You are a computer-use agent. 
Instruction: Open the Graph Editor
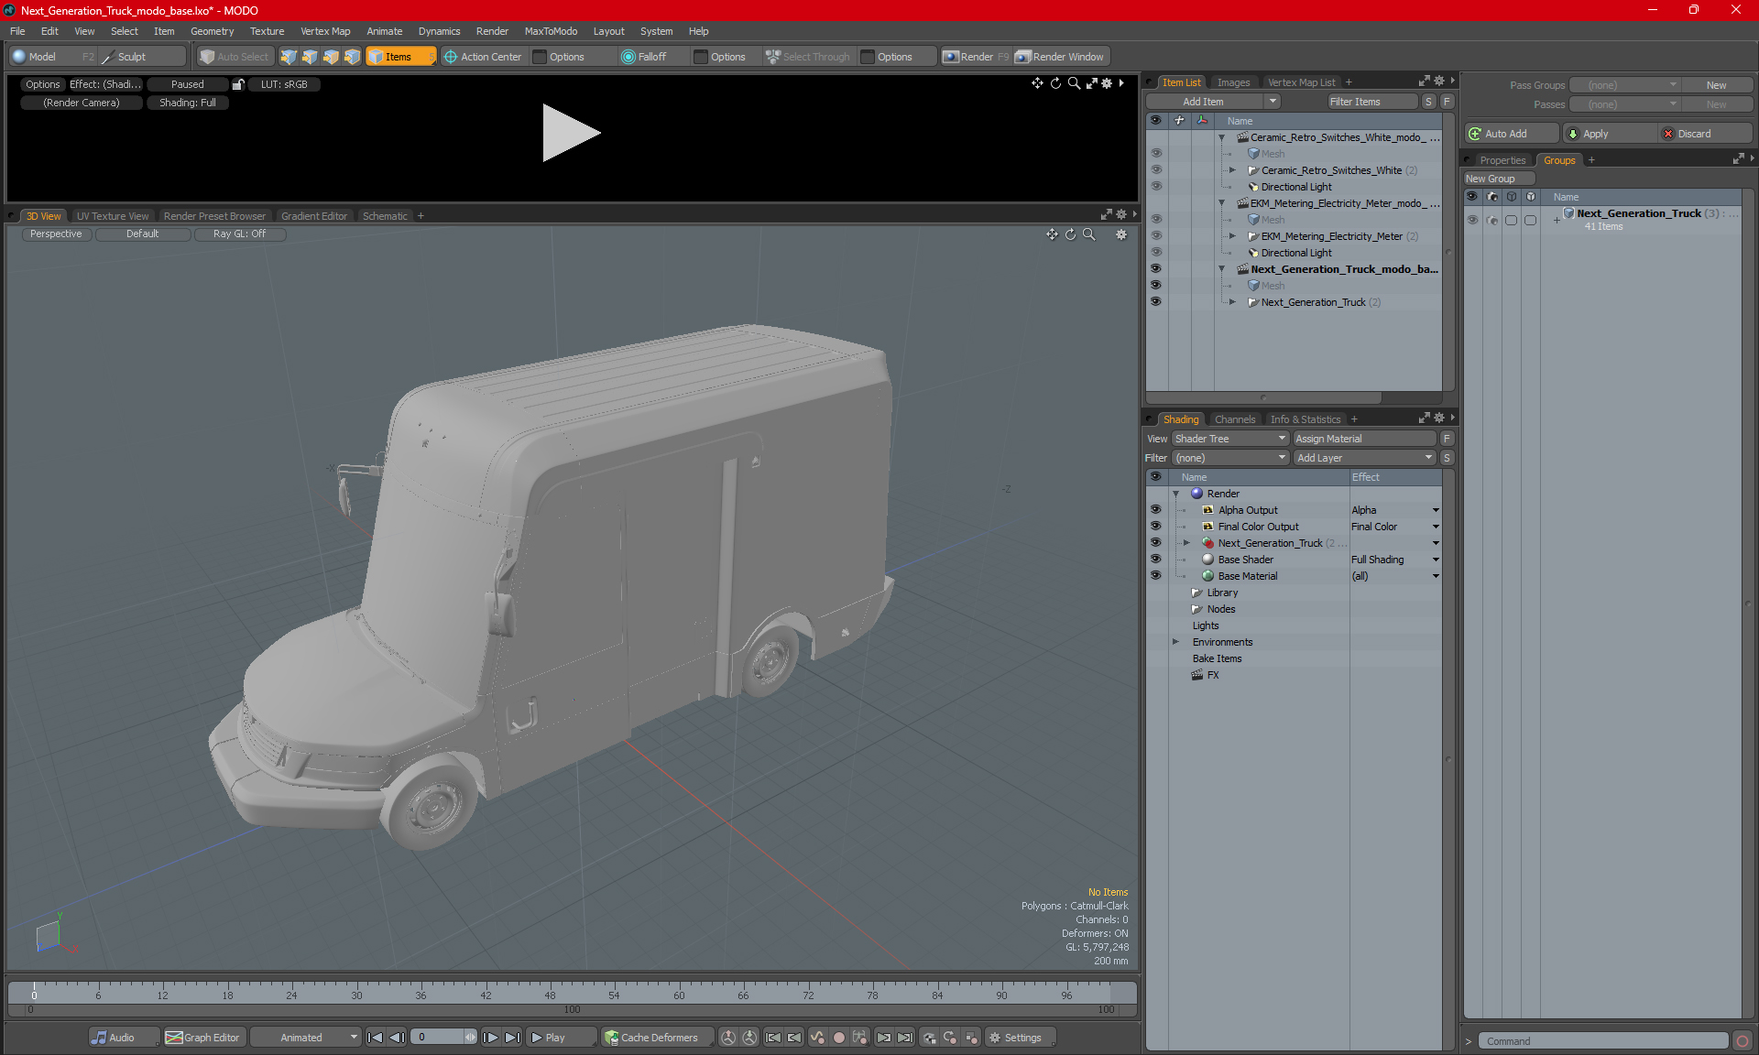pyautogui.click(x=203, y=1038)
